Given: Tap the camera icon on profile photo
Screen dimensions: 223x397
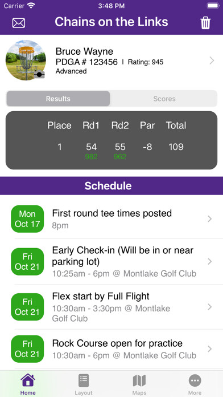Looking at the screenshot, I should click(x=39, y=74).
